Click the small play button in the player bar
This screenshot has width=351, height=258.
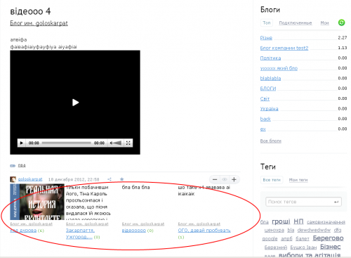(22, 143)
